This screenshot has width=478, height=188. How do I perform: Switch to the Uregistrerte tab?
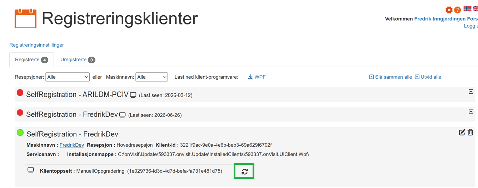click(78, 60)
